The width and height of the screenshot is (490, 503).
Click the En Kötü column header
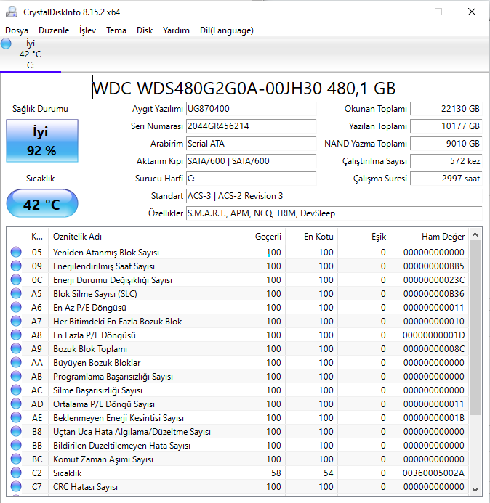pos(311,237)
